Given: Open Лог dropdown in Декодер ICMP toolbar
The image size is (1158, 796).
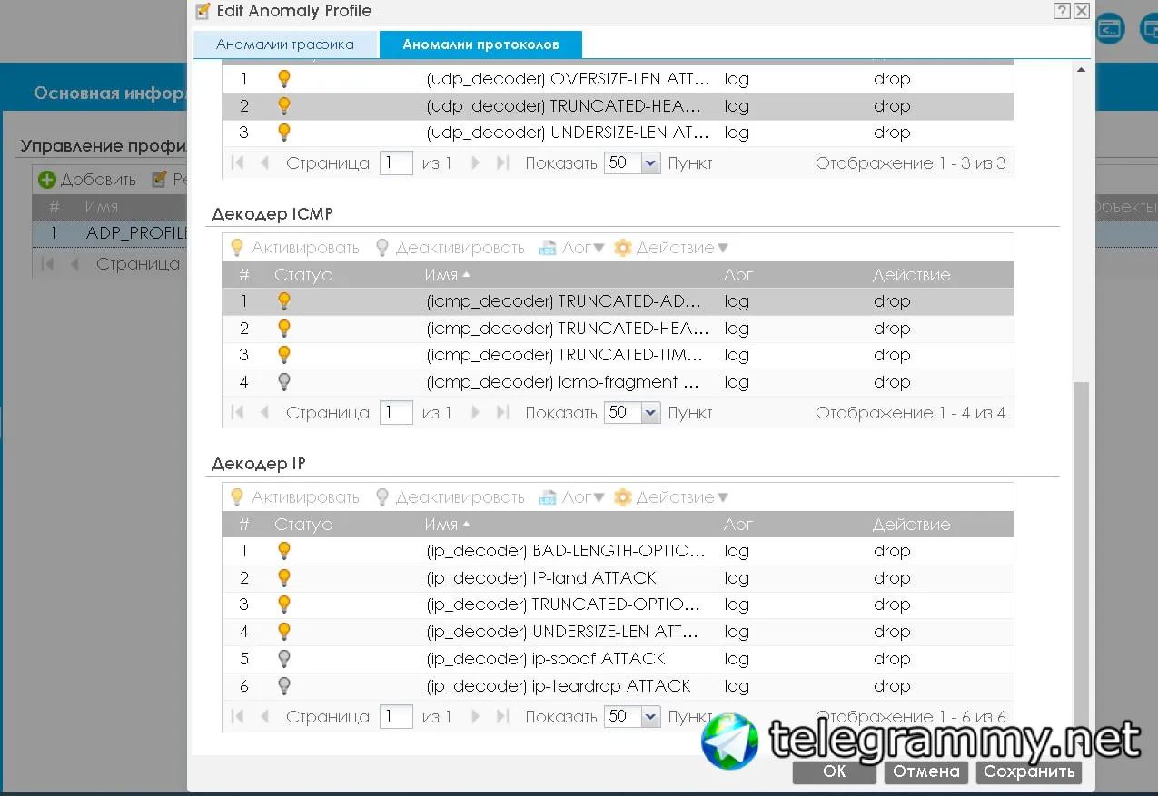Looking at the screenshot, I should [x=571, y=248].
